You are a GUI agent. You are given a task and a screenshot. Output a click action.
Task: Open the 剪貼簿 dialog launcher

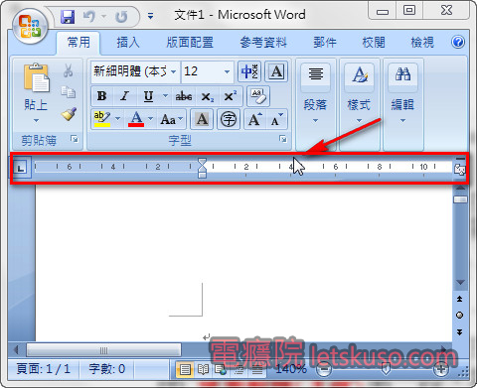(x=75, y=139)
